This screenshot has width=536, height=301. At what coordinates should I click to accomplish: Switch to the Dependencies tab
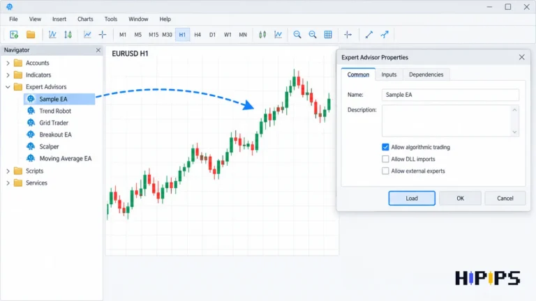[426, 75]
